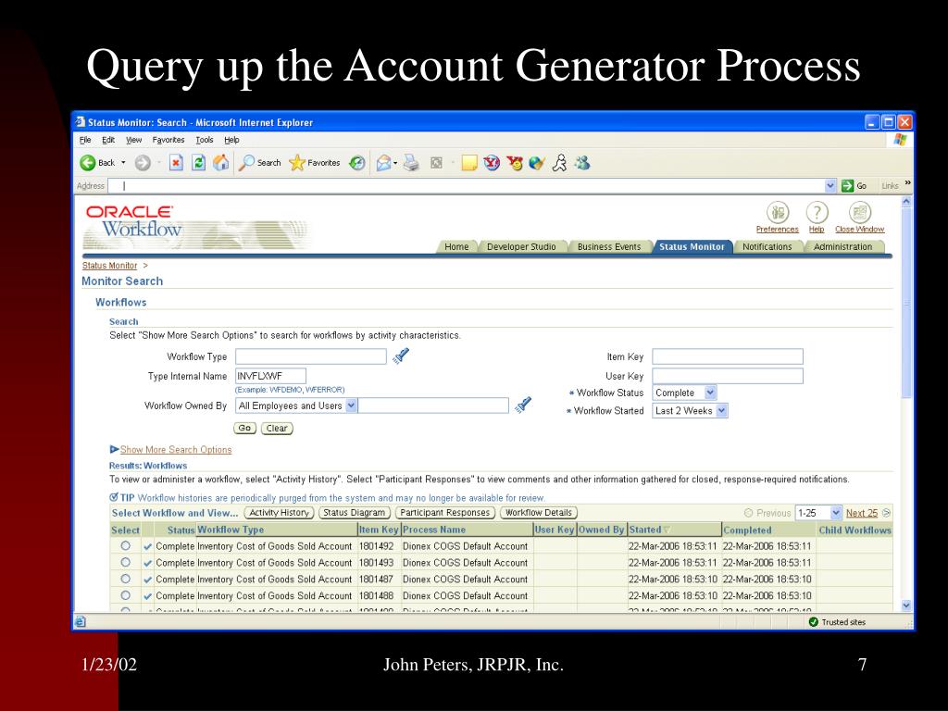Click the Activity History button

[280, 513]
